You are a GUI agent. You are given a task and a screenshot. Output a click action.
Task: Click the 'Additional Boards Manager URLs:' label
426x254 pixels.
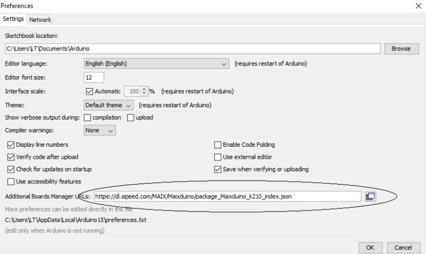pyautogui.click(x=48, y=196)
